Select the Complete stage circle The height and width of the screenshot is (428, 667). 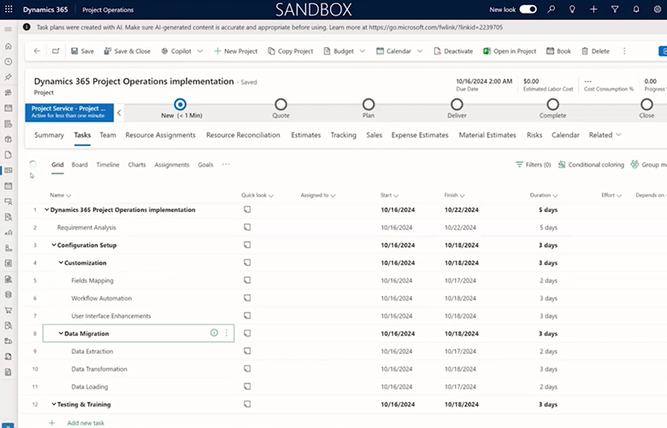point(552,104)
